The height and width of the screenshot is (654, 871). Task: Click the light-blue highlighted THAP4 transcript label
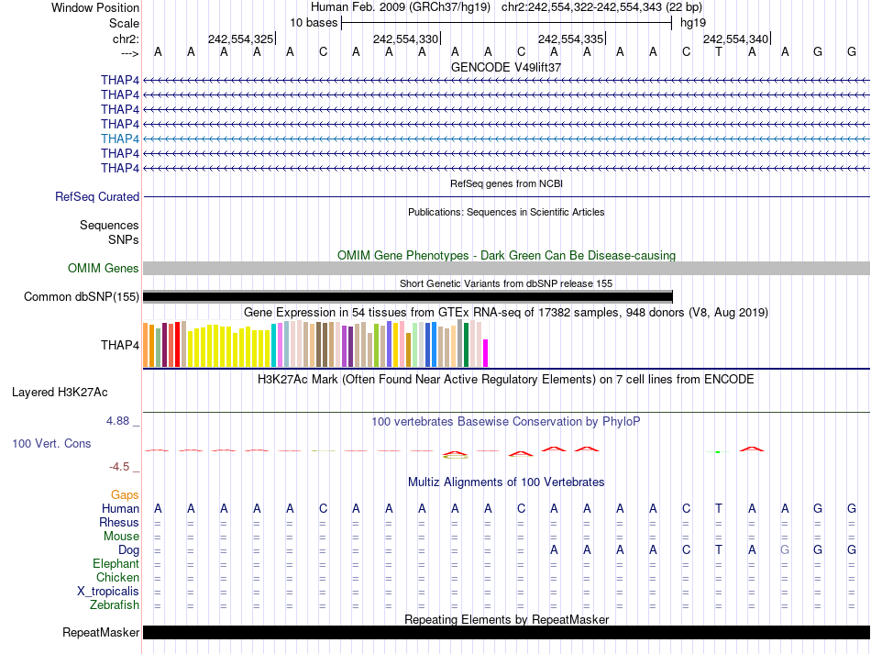pos(120,139)
